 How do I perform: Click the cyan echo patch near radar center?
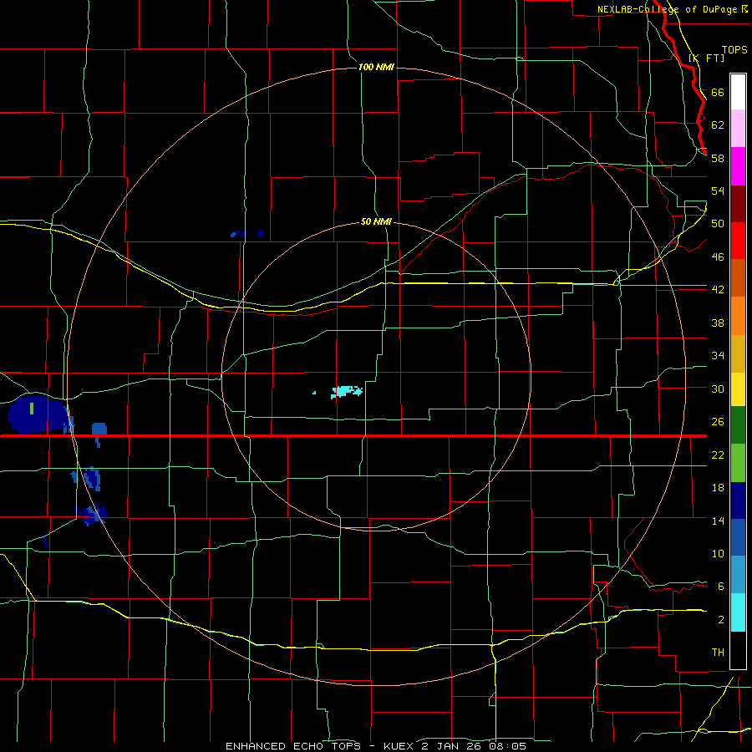tap(346, 391)
